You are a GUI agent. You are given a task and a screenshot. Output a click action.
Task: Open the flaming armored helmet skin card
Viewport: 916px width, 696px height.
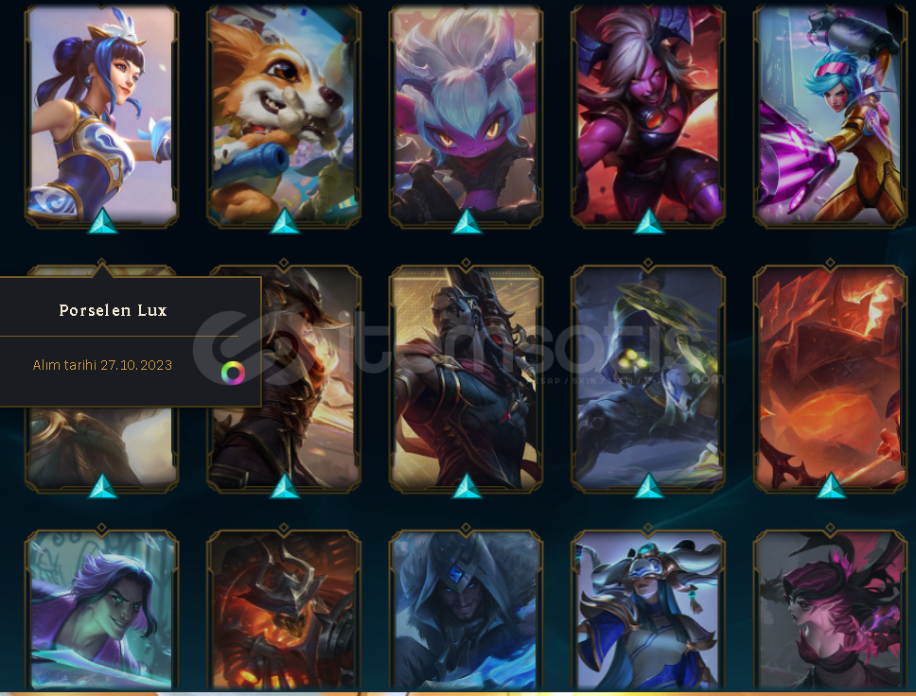point(284,610)
